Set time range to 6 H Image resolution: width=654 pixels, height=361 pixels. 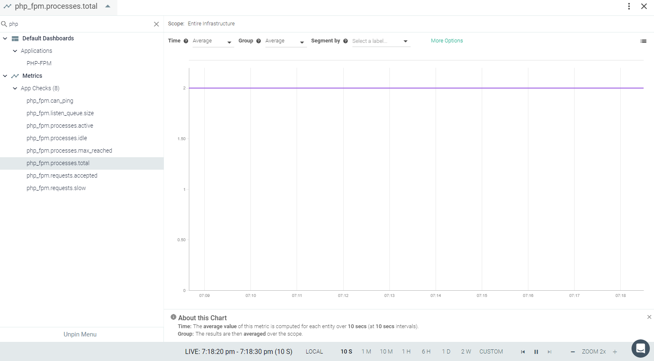click(426, 352)
